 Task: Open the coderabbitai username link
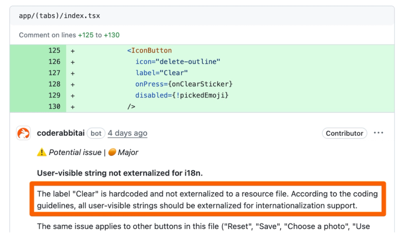point(60,133)
